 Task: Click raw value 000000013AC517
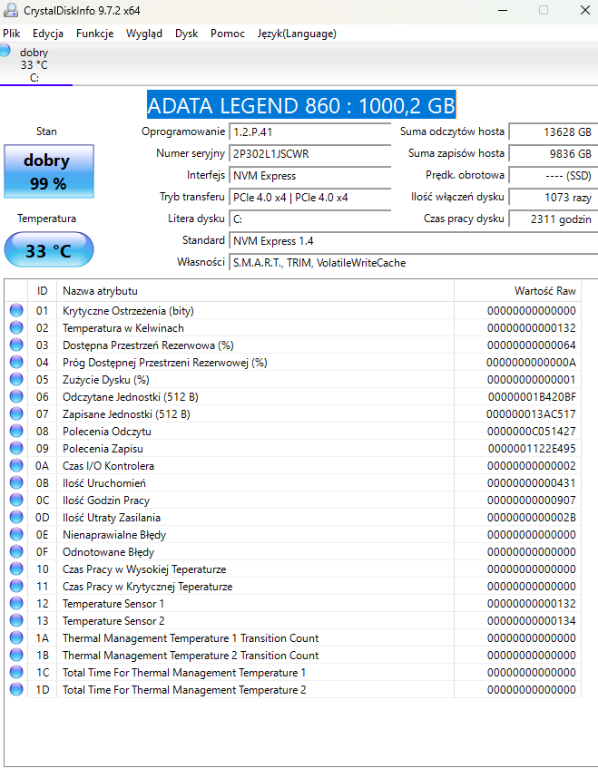[532, 414]
